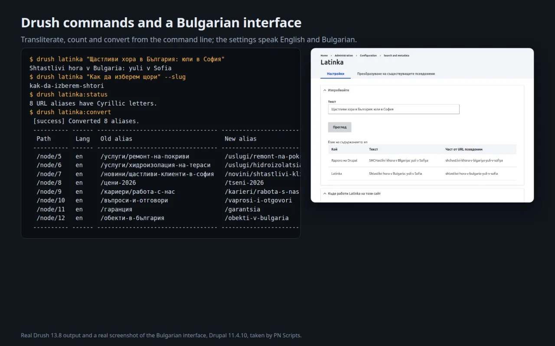Screen dimensions: 555x346
Task: Select the /node/5 row in terminal table
Action: coord(165,156)
